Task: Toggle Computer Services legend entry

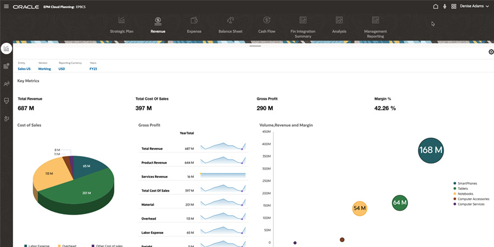Action: coord(469,204)
